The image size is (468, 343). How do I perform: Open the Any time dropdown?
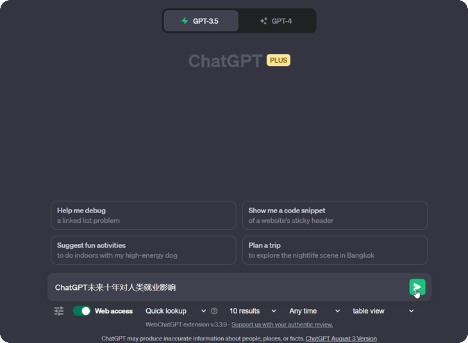(314, 311)
